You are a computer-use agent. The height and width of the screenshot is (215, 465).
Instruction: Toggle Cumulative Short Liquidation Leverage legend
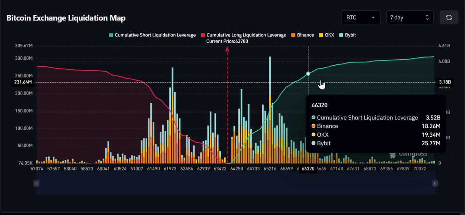[x=152, y=35]
